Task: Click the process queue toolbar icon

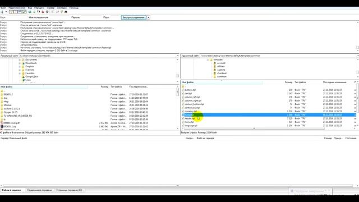Action: (34, 12)
